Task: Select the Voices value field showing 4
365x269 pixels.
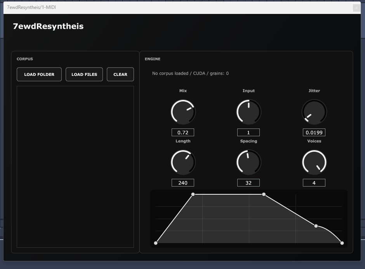Action: tap(314, 183)
